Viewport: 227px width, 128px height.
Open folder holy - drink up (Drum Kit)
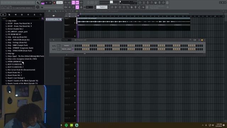click(x=17, y=37)
